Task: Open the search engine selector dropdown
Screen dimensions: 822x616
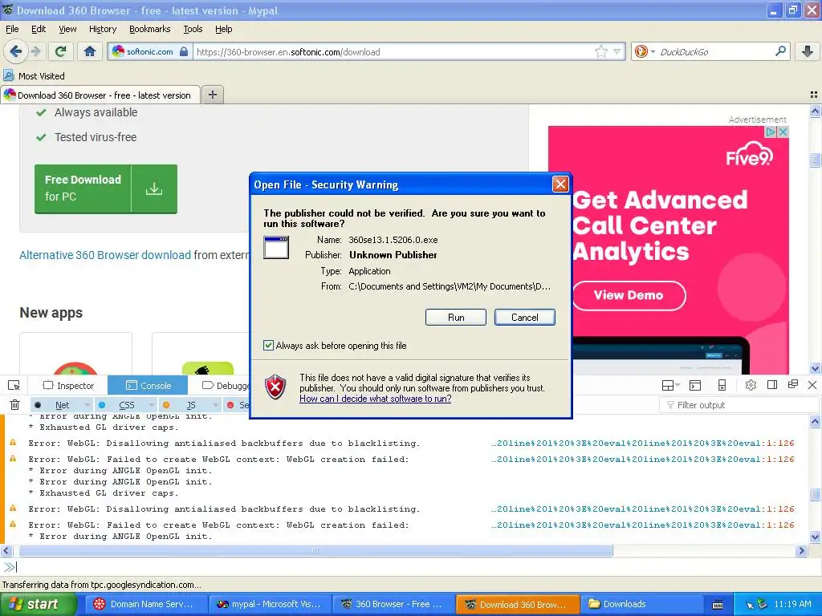Action: pos(645,51)
